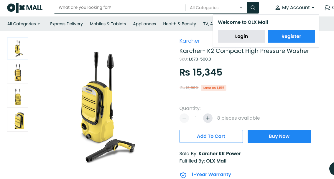This screenshot has width=334, height=179.
Task: Expand the All Categories navigation menu
Action: (23, 24)
